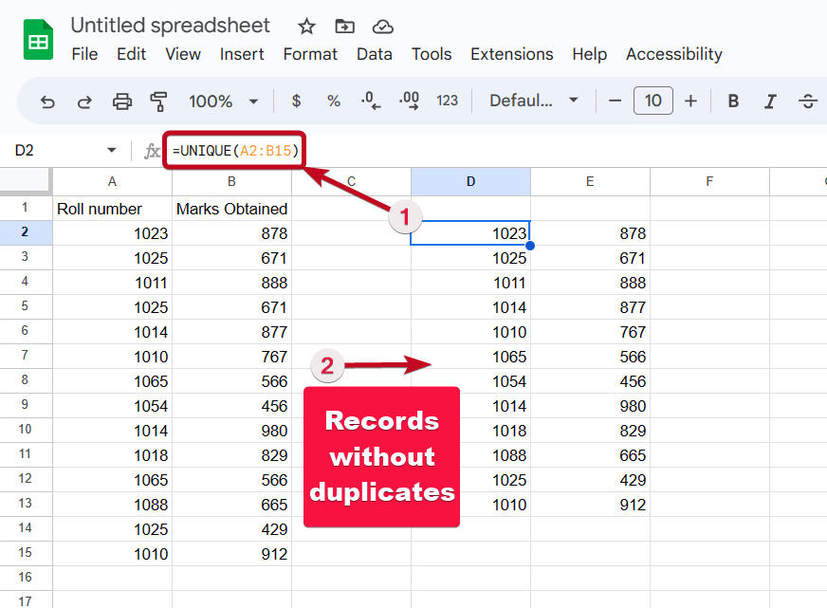Click the font size field showing 10
Screen dimensions: 827x608
point(652,101)
